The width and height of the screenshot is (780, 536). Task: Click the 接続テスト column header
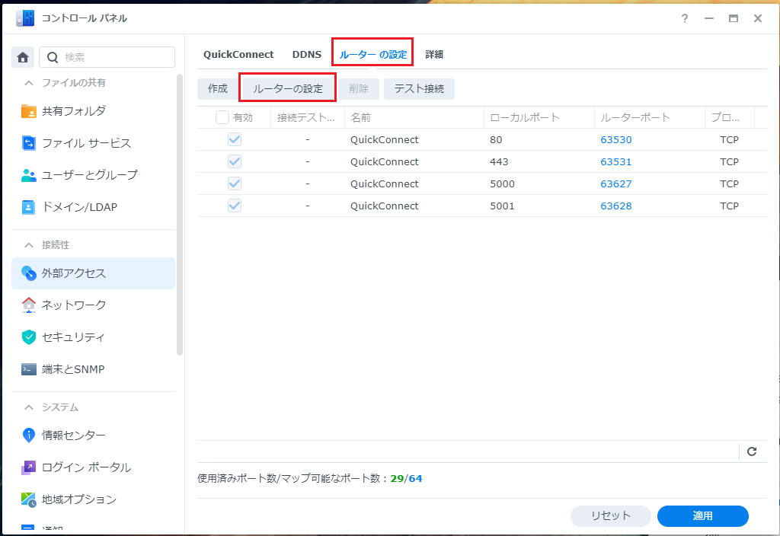(x=308, y=117)
